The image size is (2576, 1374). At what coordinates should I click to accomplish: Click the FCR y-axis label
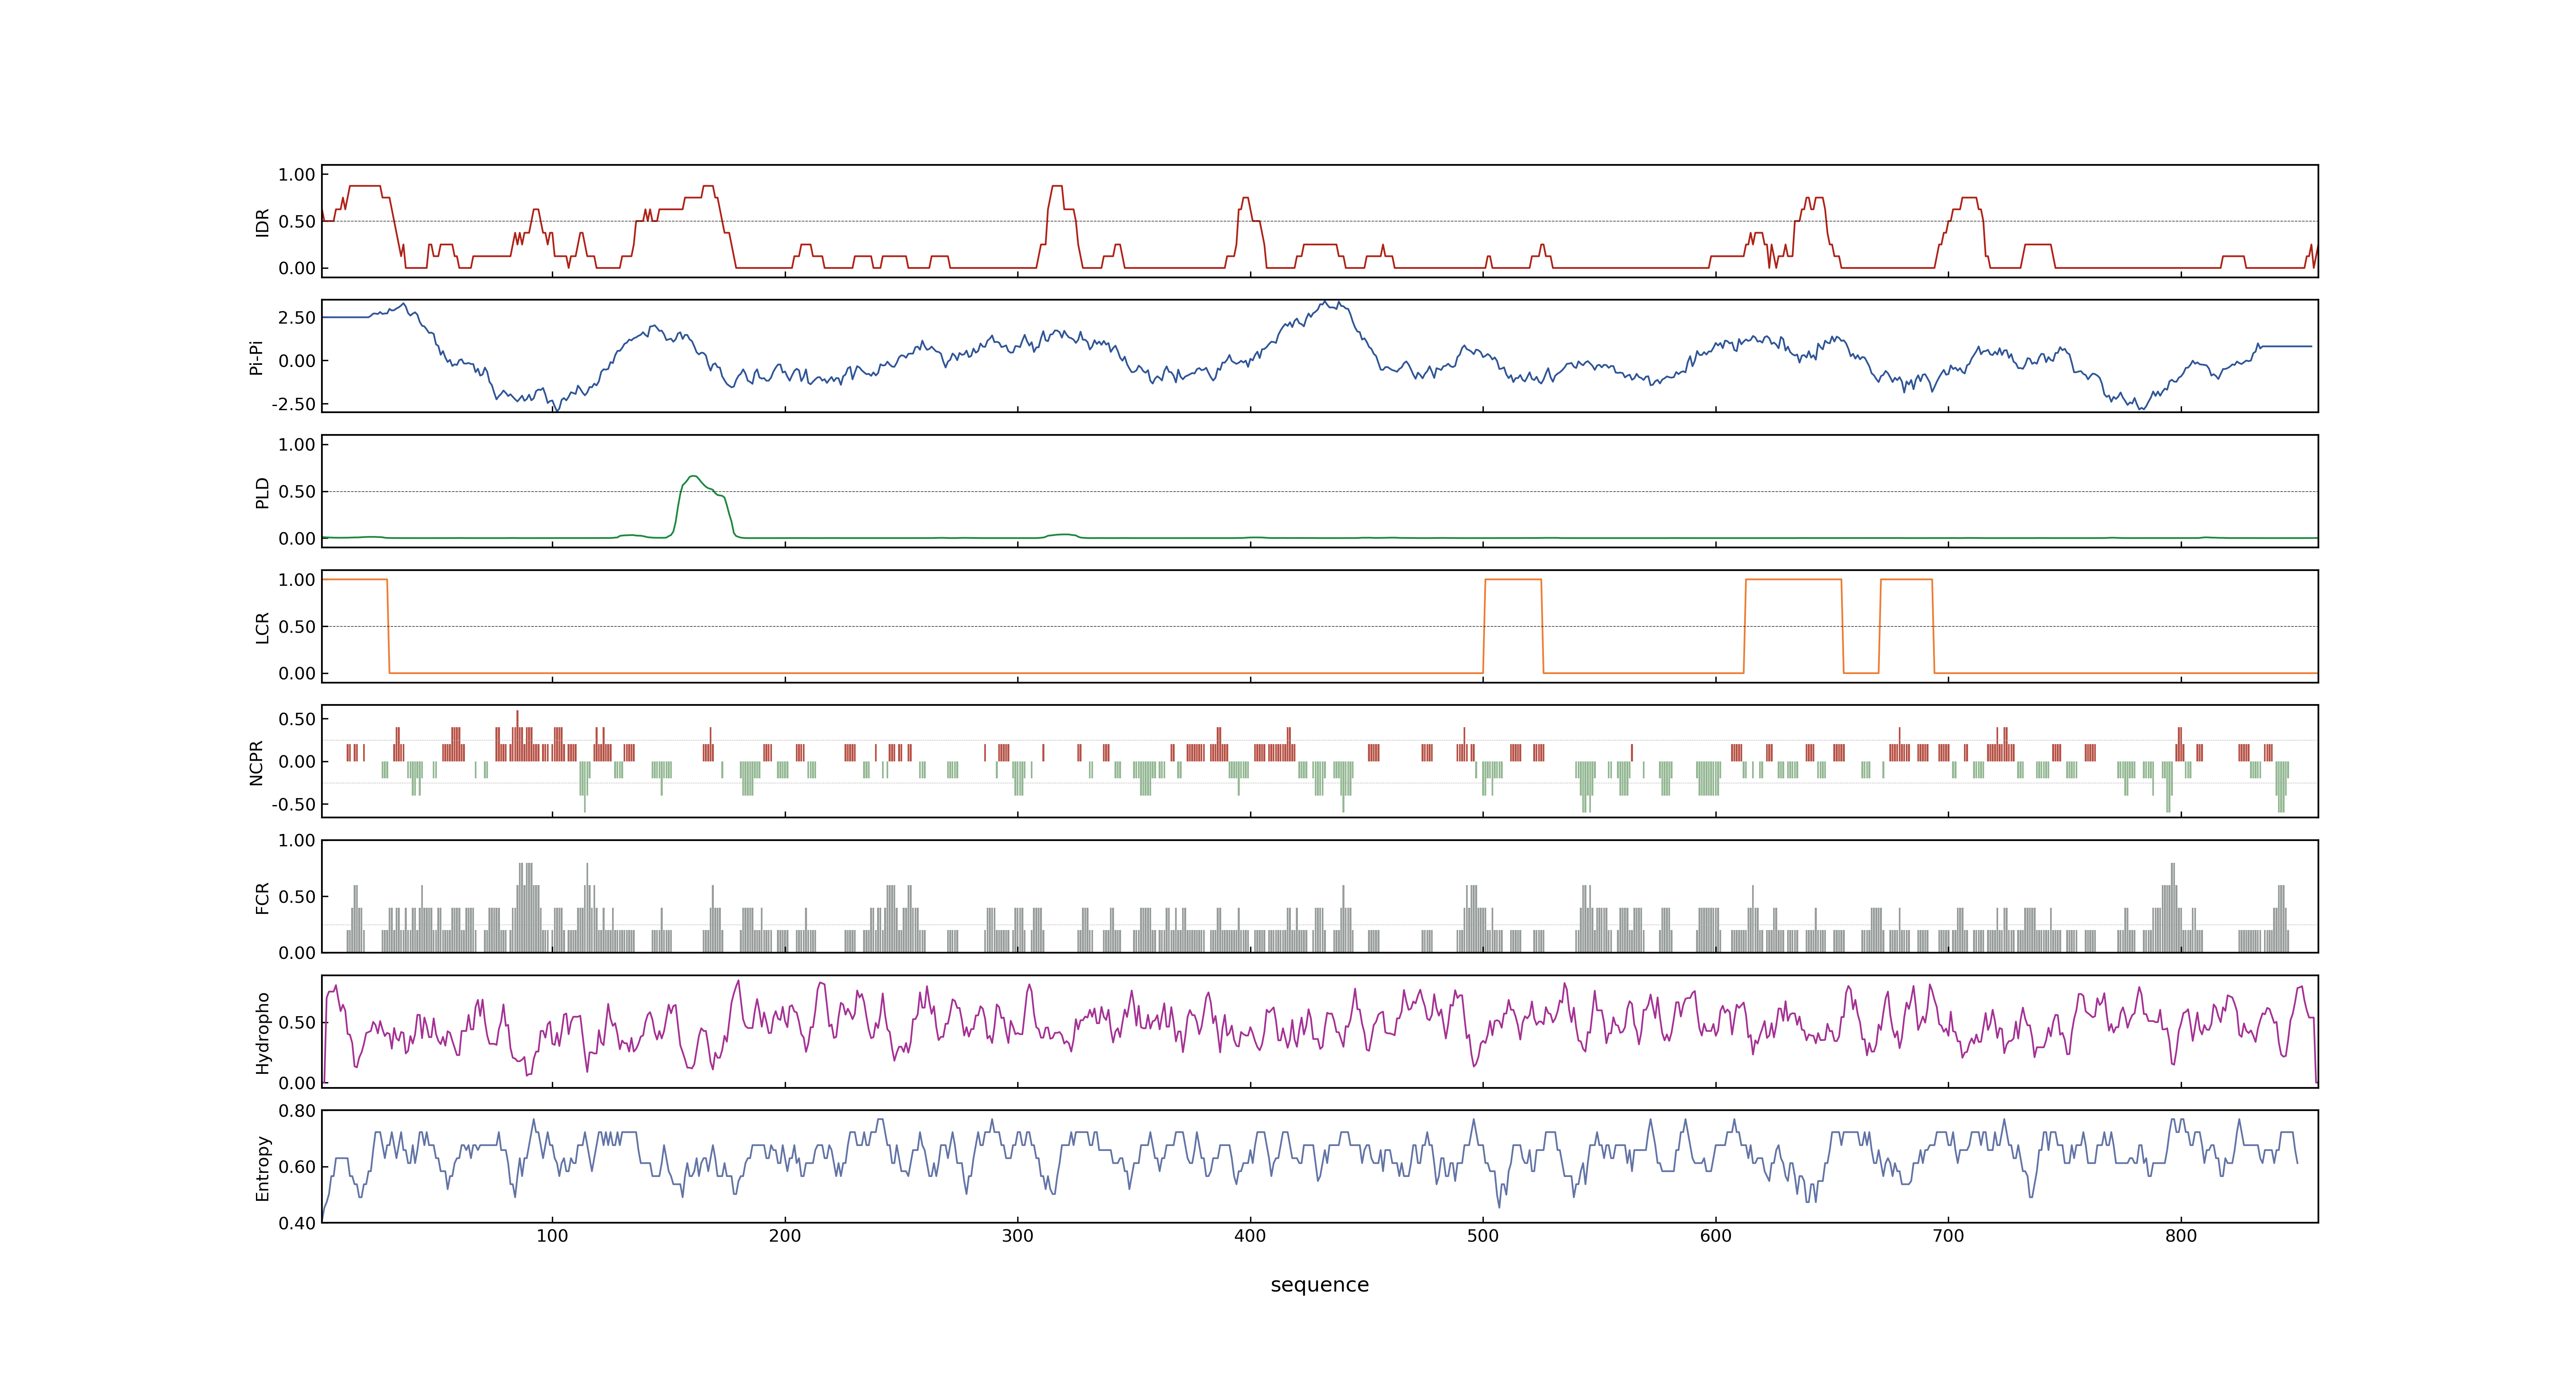(x=263, y=897)
